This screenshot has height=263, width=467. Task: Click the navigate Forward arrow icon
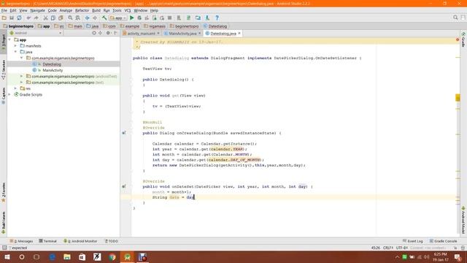95,18
